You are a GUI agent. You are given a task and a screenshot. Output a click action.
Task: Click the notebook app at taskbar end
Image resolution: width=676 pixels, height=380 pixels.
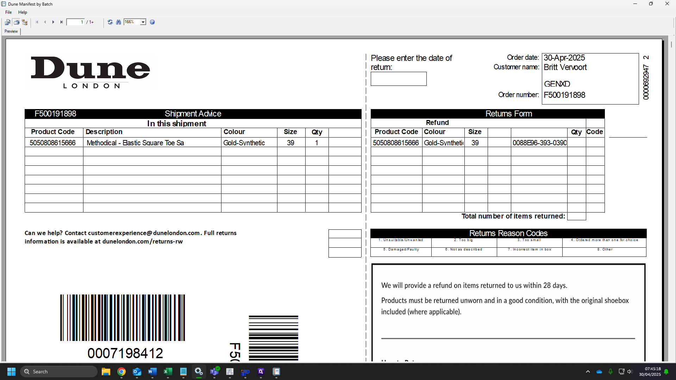click(x=276, y=372)
